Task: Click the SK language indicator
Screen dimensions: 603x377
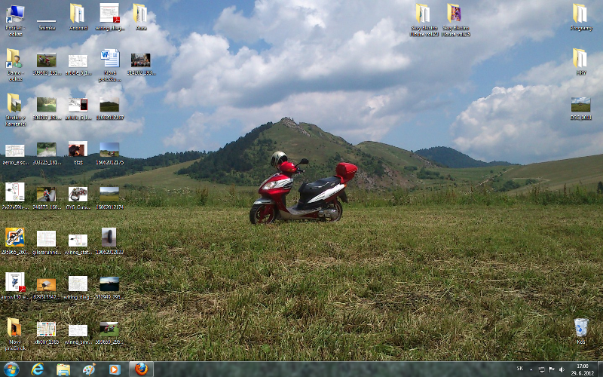Action: click(520, 369)
